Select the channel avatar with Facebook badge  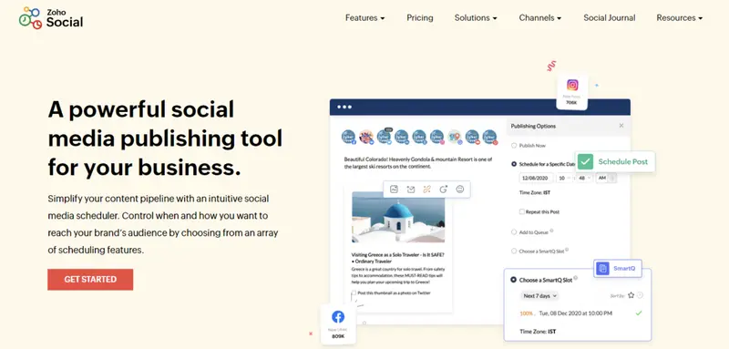[348, 137]
